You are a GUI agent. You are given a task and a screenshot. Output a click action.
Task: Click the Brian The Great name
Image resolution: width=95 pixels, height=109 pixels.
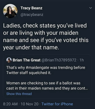pos(27,60)
